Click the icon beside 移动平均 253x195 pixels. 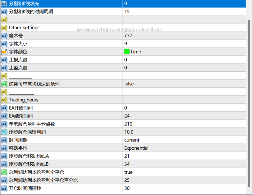[4, 148]
